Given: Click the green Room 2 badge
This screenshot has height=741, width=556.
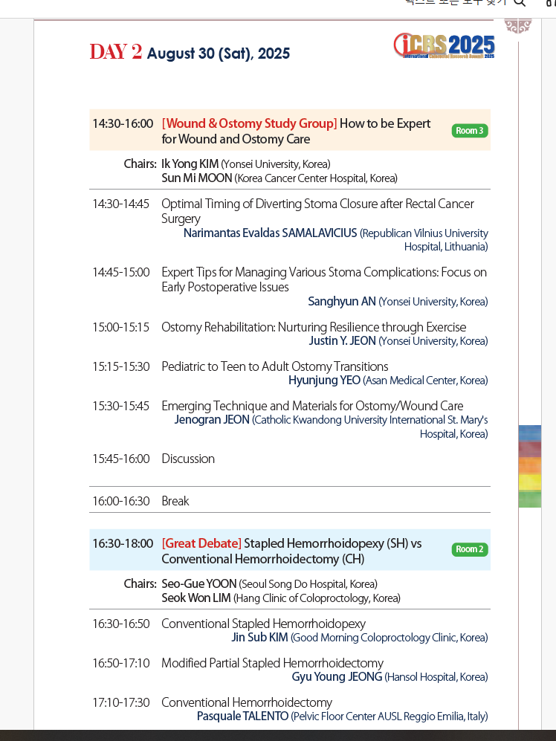Looking at the screenshot, I should [x=470, y=549].
